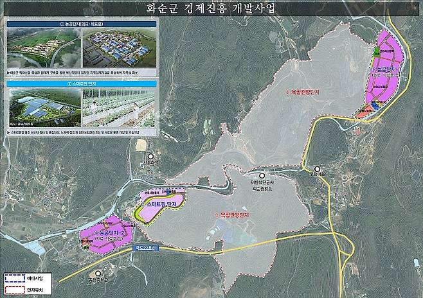Click the green park parcel in 농공단지-1
This screenshot has width=423, height=298.
coord(375,51)
